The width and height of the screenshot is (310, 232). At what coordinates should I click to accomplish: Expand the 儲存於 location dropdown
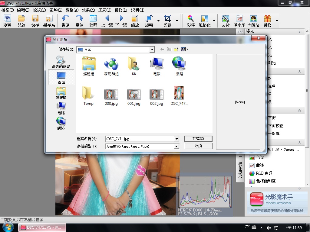coord(152,50)
